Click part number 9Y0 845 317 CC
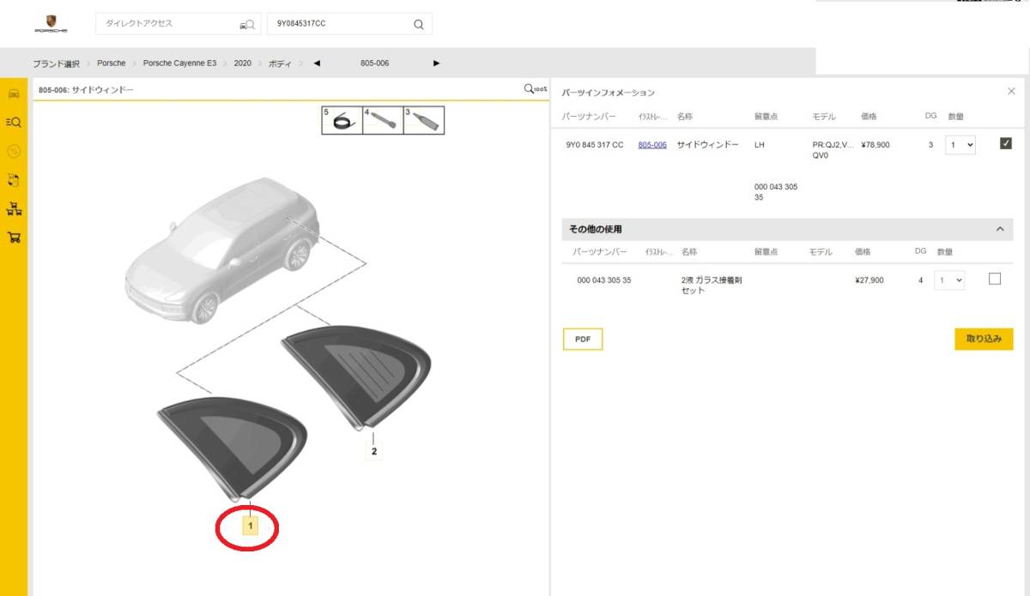Viewport: 1030px width, 596px height. tap(594, 145)
